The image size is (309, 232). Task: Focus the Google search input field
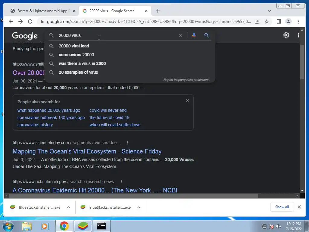[x=116, y=35]
